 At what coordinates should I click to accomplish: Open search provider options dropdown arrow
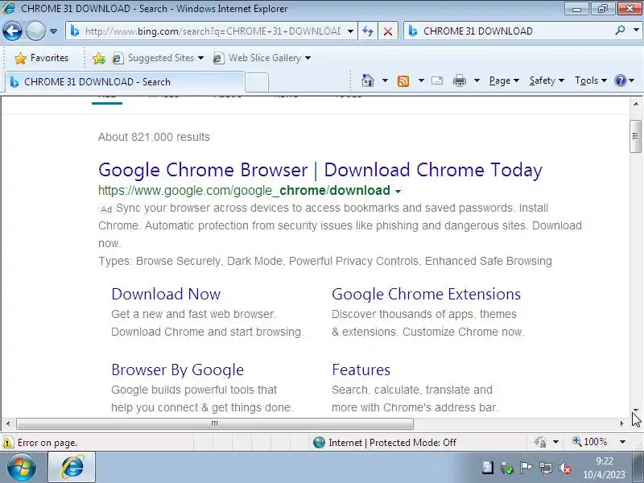click(636, 31)
